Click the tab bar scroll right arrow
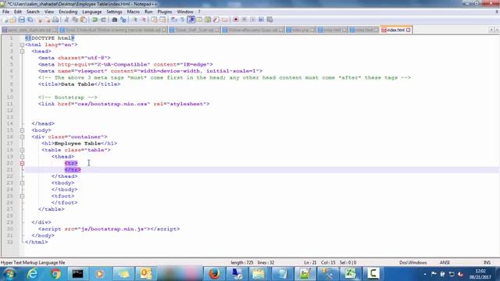The image size is (500, 281). click(497, 30)
